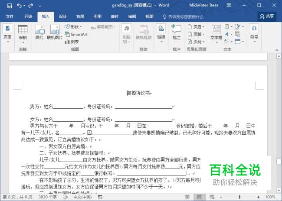Viewport: 282px width, 201px height.
Task: Open the 文件 menu tab
Action: click(x=10, y=16)
